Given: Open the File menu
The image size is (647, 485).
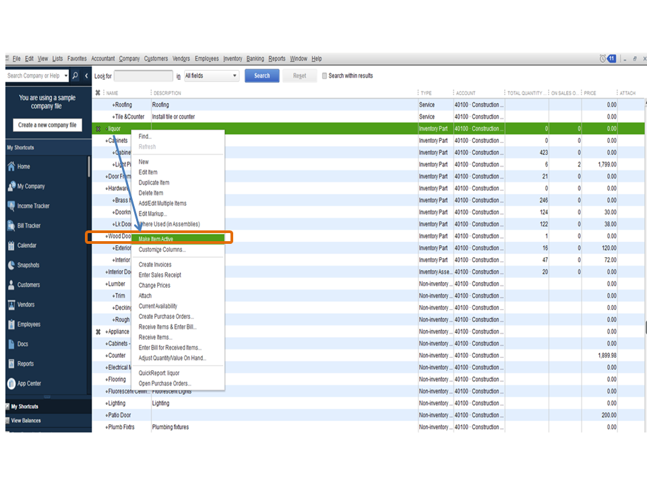Looking at the screenshot, I should coord(16,59).
